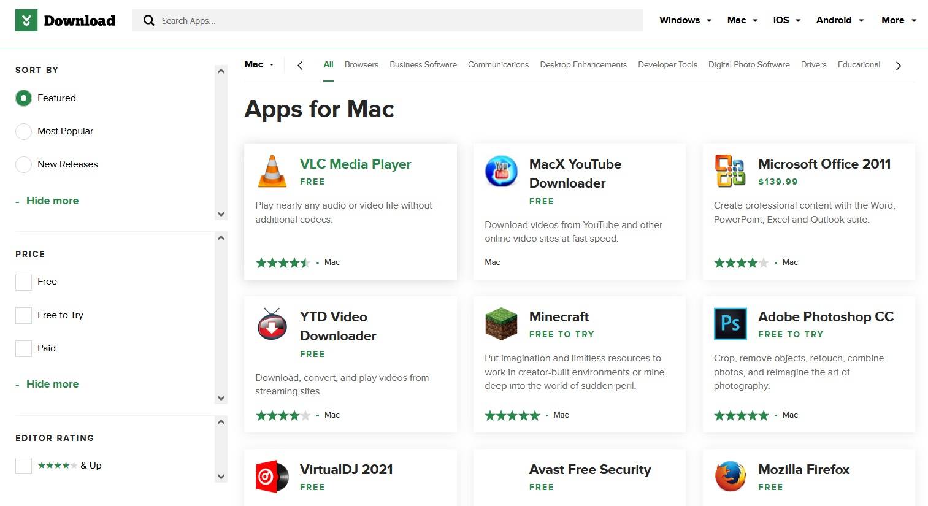Switch to the Communications tab
The height and width of the screenshot is (506, 928).
(x=498, y=64)
